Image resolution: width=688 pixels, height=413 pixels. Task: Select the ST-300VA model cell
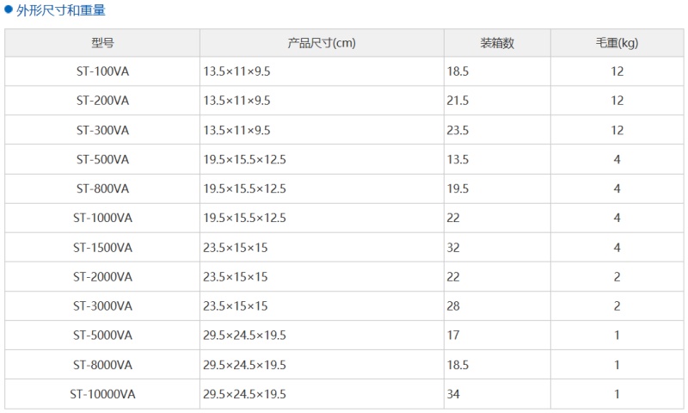(x=102, y=130)
